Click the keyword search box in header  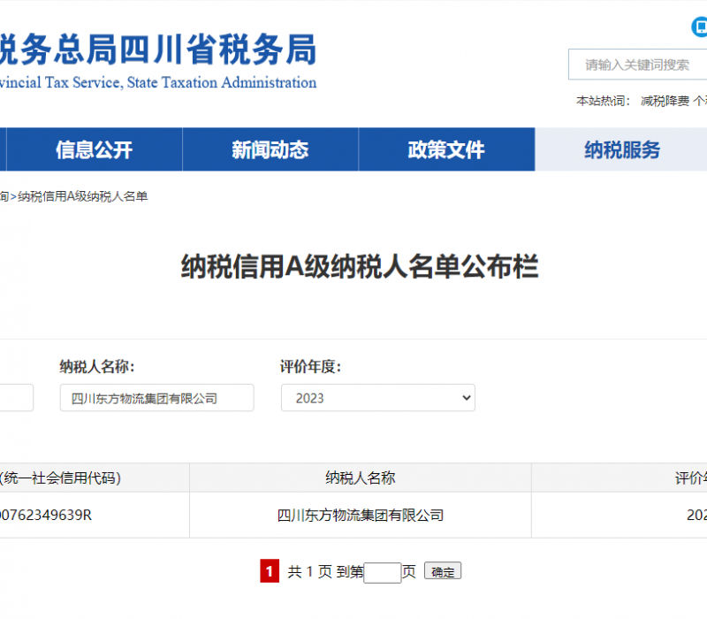(x=638, y=65)
